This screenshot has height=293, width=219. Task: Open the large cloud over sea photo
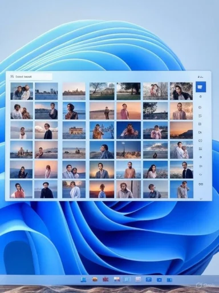click(x=156, y=149)
